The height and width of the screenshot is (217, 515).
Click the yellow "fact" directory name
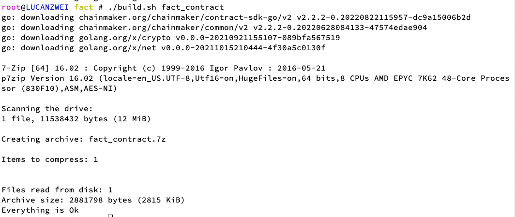(84, 7)
